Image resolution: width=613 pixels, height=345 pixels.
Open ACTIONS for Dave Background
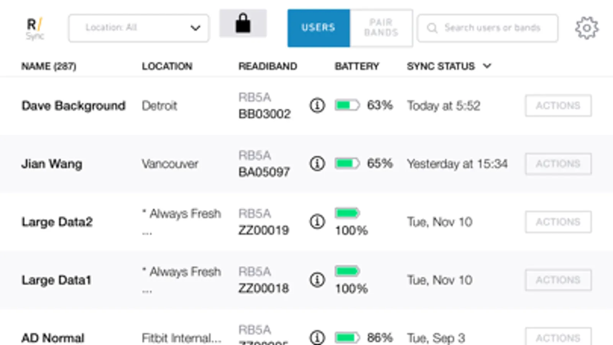tap(558, 106)
